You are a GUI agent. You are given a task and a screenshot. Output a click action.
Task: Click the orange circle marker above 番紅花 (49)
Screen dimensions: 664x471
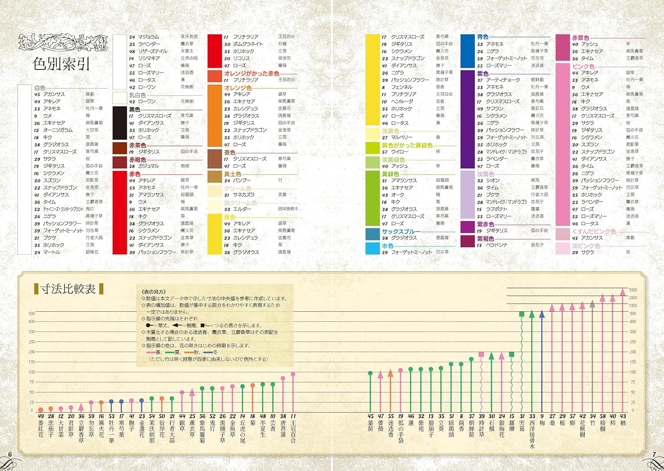pos(41,410)
